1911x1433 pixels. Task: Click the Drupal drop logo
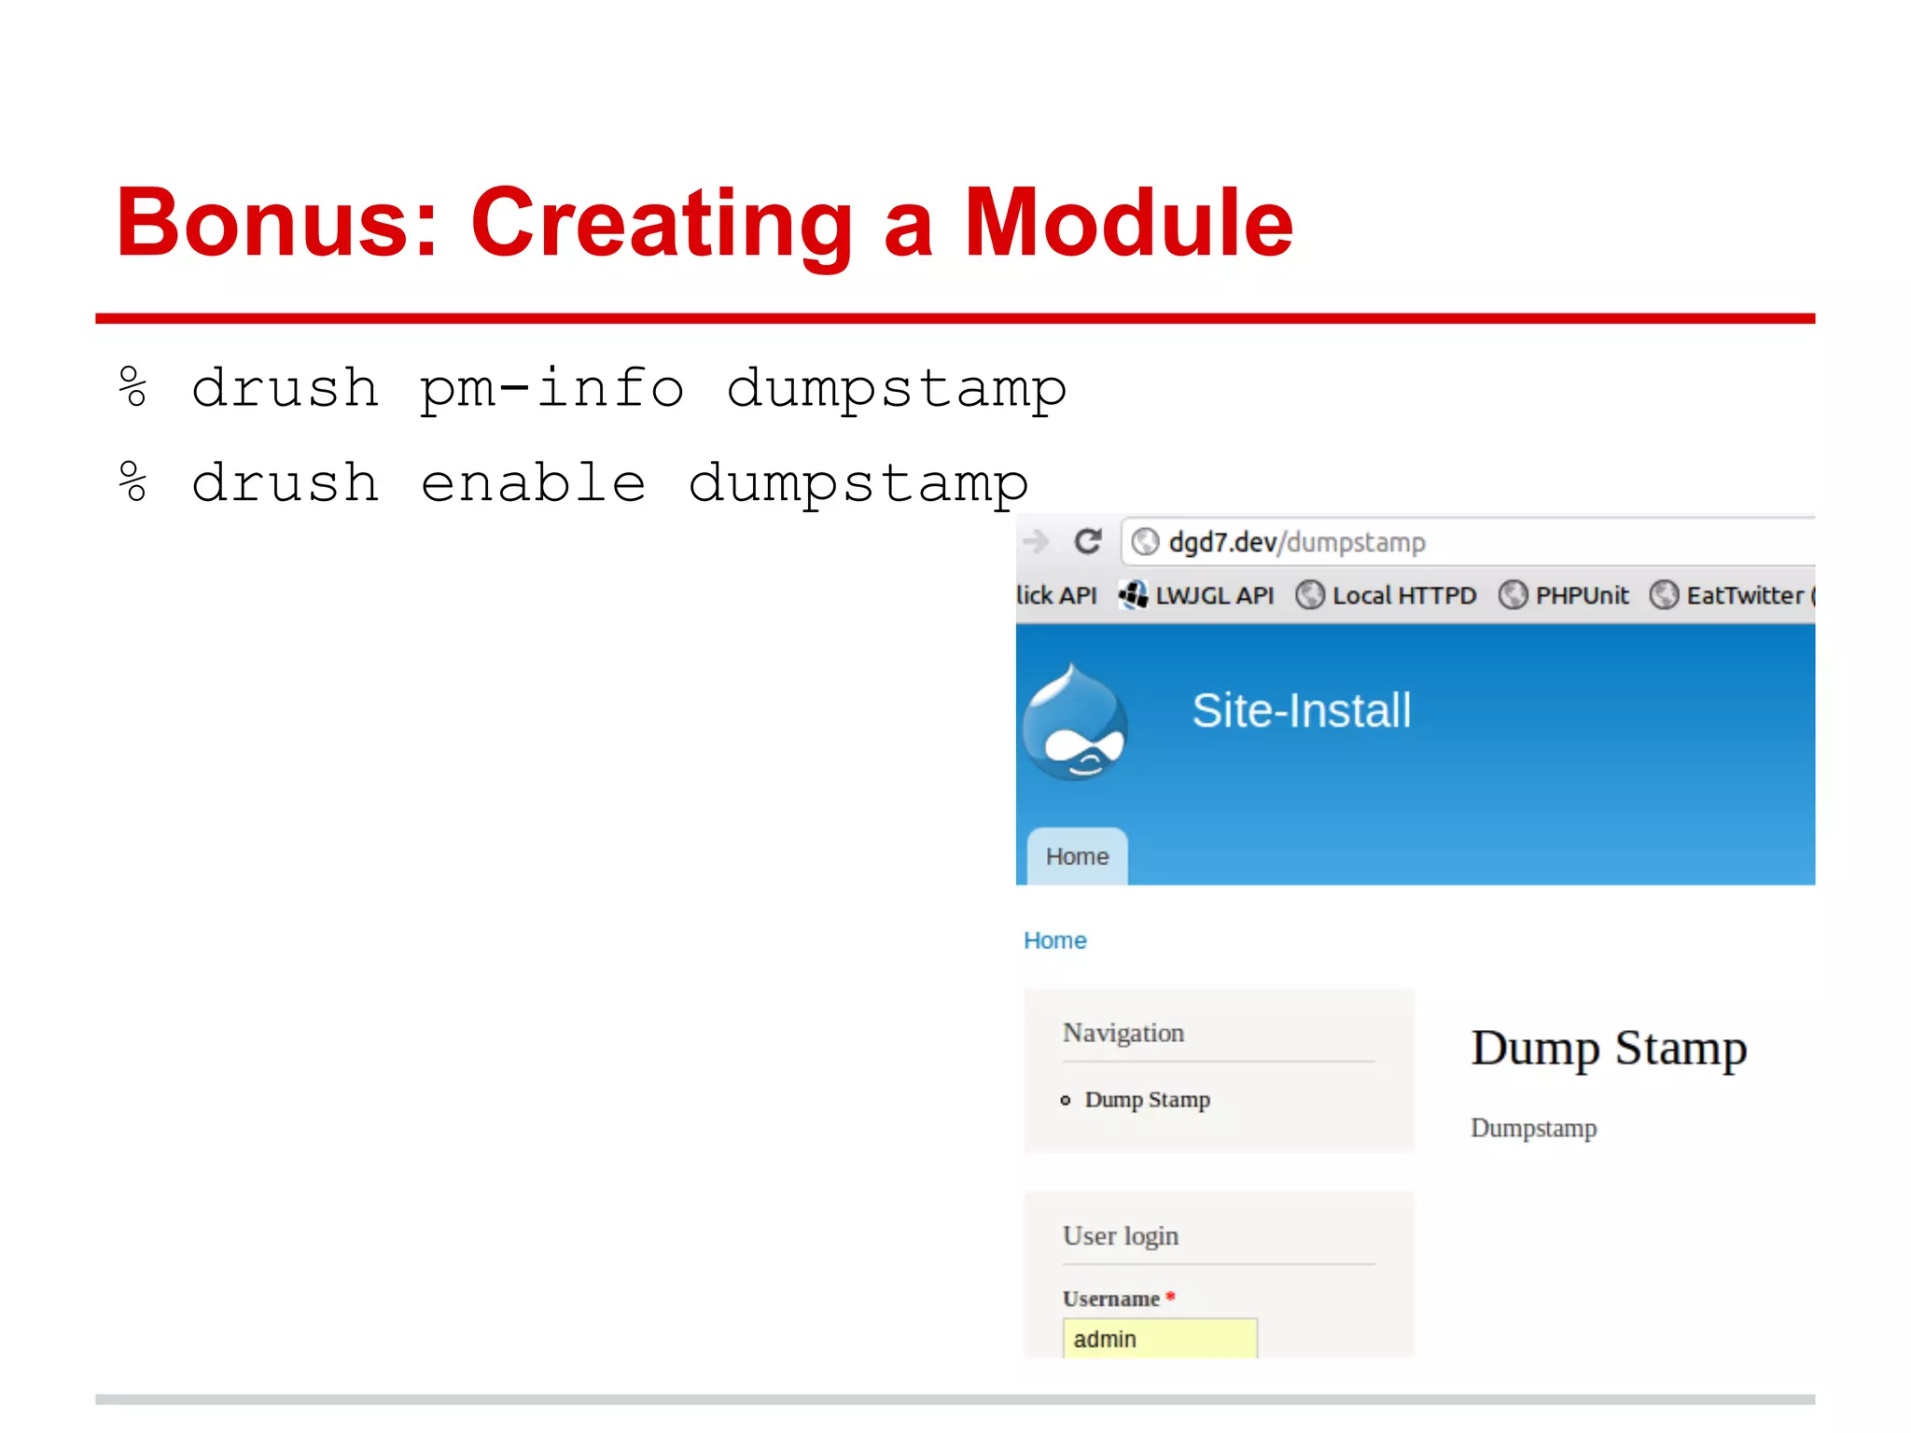click(1075, 722)
